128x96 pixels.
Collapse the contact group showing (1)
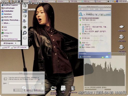[x=80, y=42]
